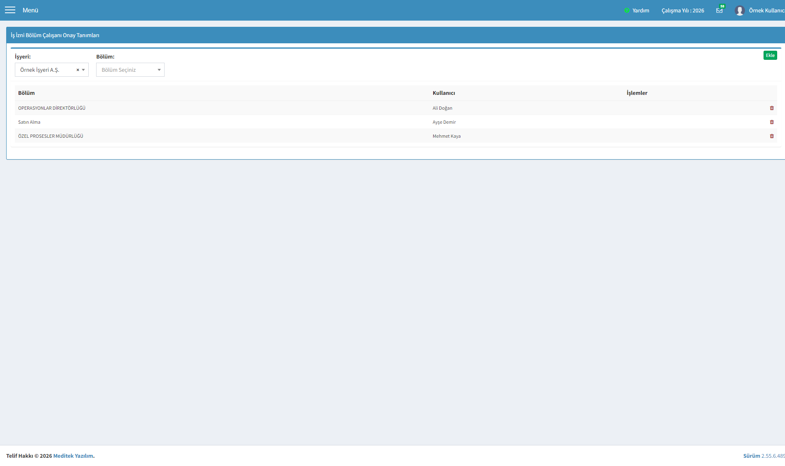Select the Ali Doğan user cell
785x466 pixels.
pyautogui.click(x=443, y=108)
